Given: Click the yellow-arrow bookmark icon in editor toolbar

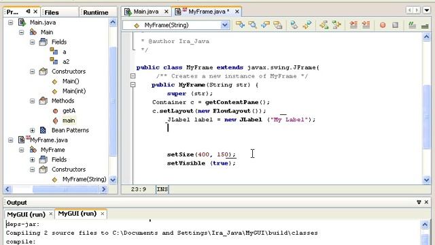Looking at the screenshot, I should coord(307,25).
